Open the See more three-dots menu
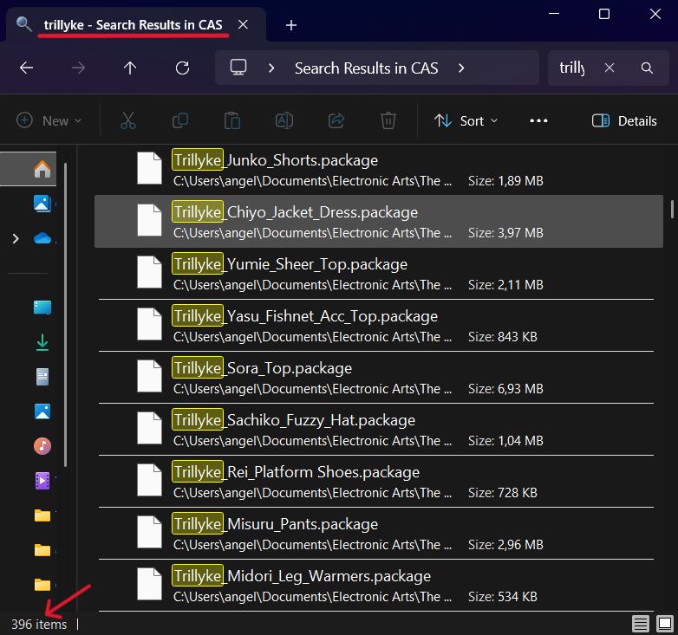Screen dimensions: 678x635 [x=538, y=120]
